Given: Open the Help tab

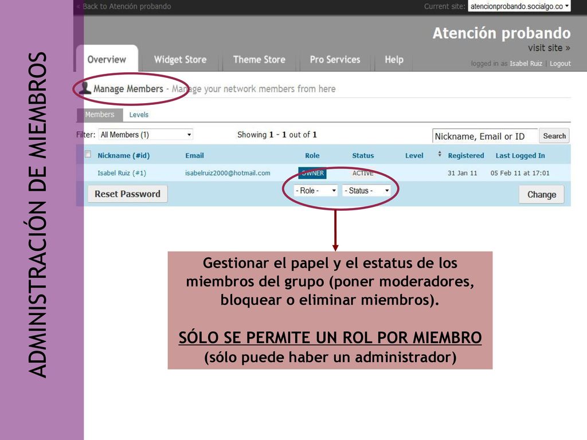Looking at the screenshot, I should 394,60.
